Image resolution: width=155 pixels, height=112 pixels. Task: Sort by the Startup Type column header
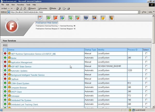(x=90, y=50)
